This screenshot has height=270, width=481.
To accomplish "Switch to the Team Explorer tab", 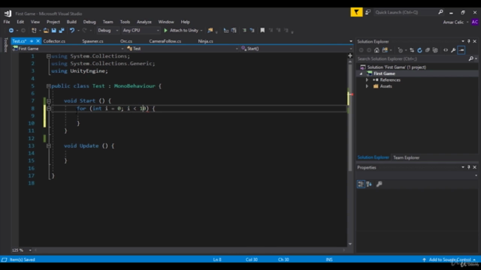I will [406, 157].
